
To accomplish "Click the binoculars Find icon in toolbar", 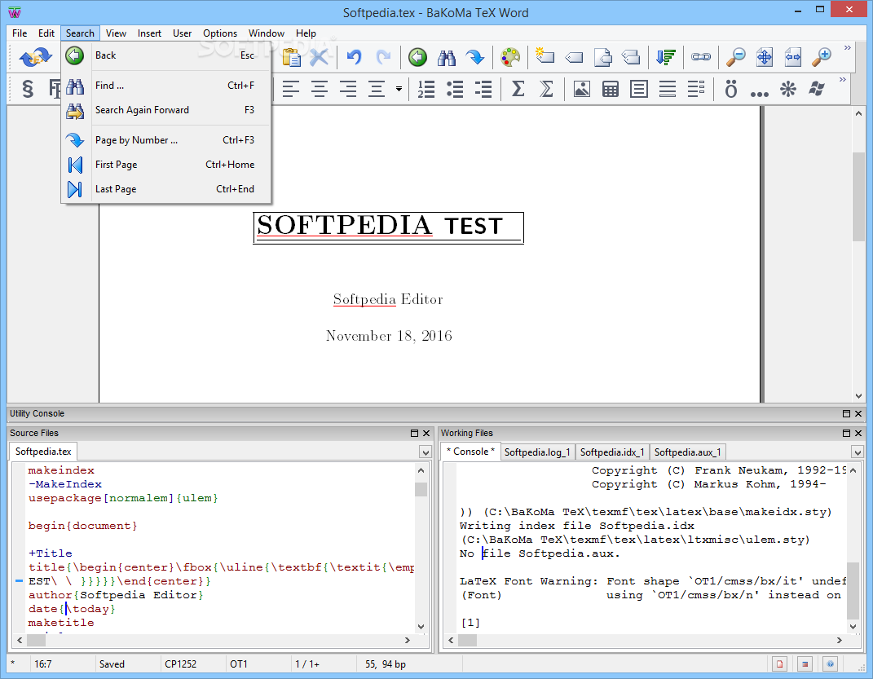I will 447,57.
